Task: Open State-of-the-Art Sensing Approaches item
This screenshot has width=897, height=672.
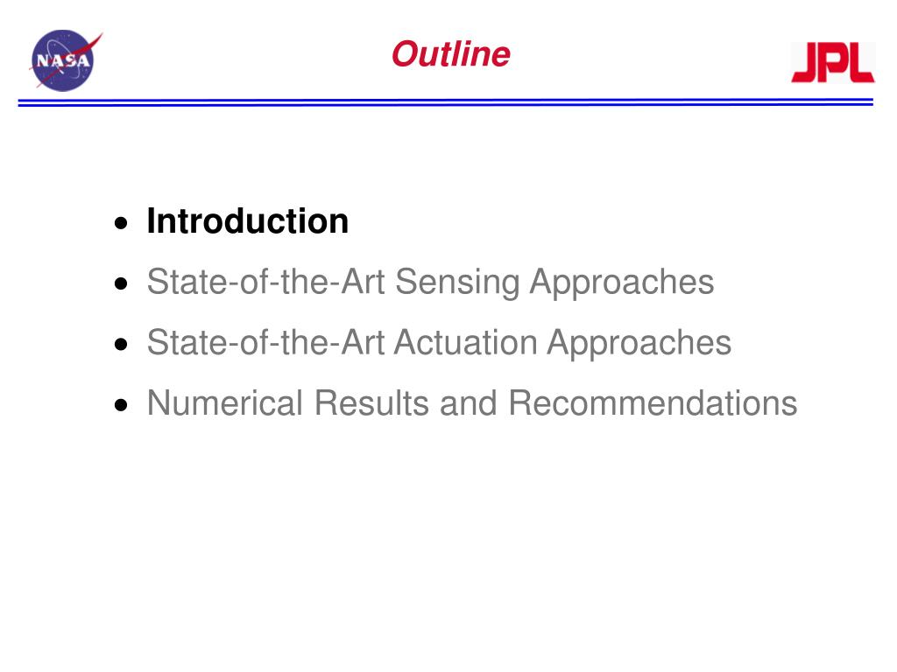Action: (x=430, y=283)
